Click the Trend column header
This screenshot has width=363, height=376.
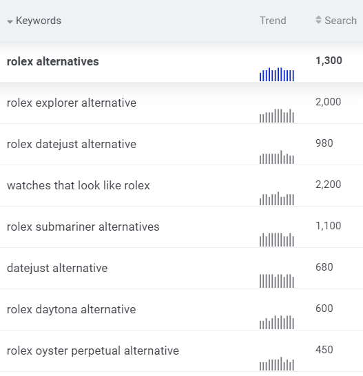273,21
